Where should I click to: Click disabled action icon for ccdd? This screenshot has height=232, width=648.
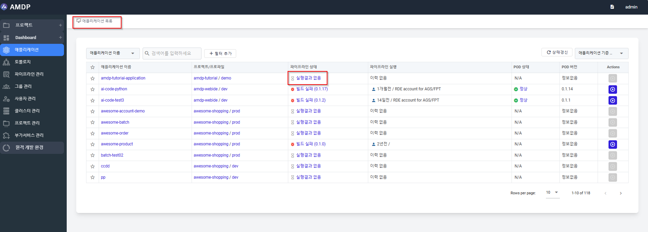pyautogui.click(x=613, y=166)
